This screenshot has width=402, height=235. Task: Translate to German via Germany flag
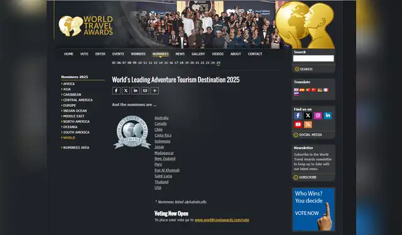coord(320,90)
